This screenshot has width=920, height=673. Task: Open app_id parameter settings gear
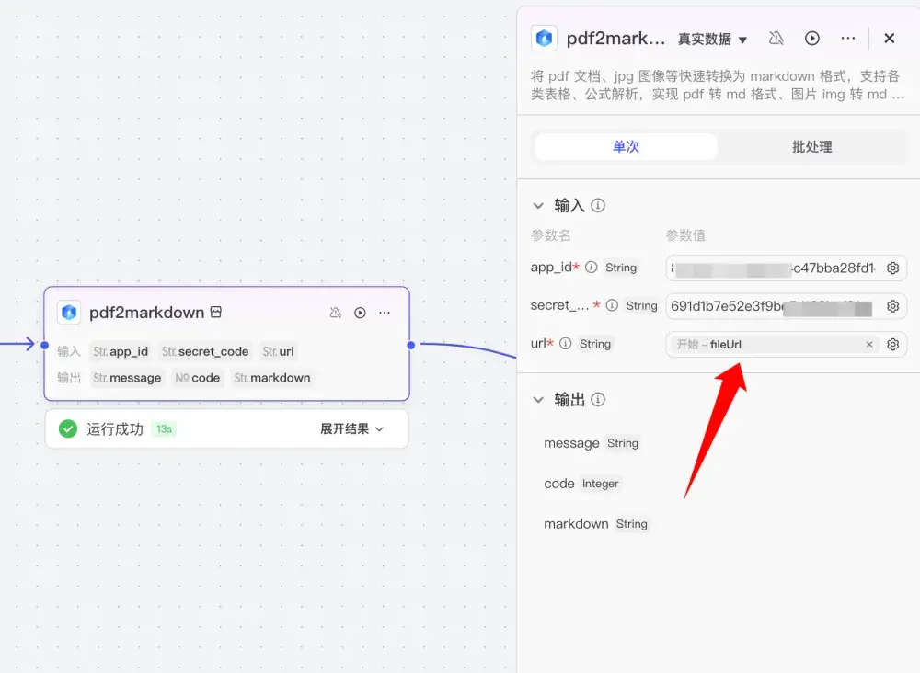(x=892, y=268)
